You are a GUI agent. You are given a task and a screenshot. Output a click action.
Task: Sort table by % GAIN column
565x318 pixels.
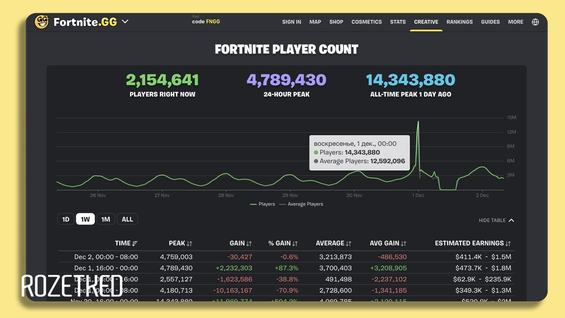click(283, 243)
